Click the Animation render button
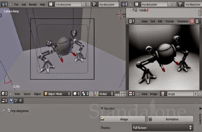Image resolution: width=202 pixels, height=132 pixels. [x=170, y=119]
